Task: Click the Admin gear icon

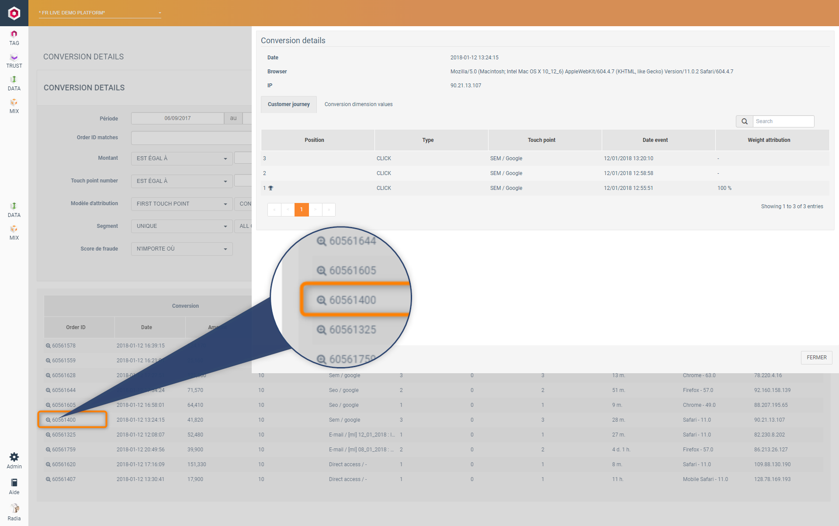Action: tap(14, 457)
